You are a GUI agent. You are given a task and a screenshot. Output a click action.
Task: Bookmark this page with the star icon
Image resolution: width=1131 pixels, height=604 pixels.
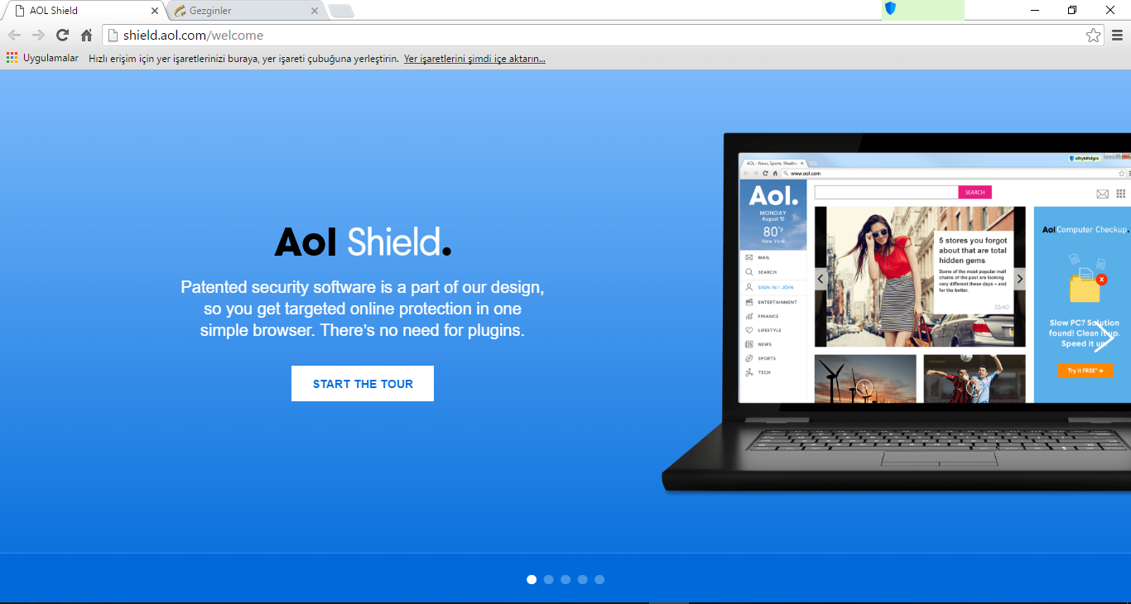(1093, 36)
